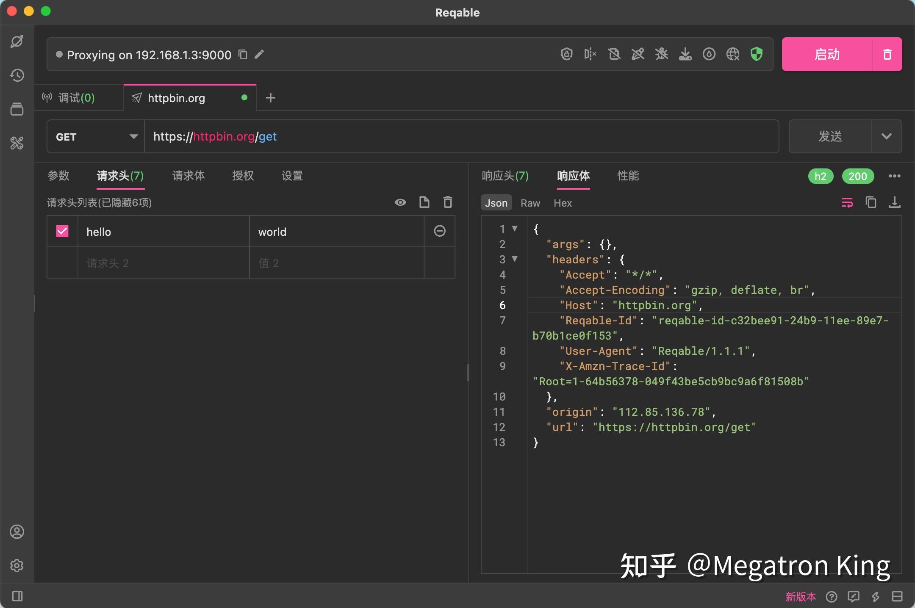
Task: Remove the hello header row
Action: (x=440, y=231)
